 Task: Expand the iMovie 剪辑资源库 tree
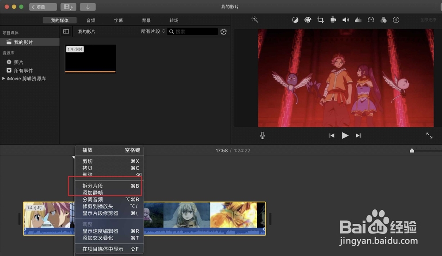pyautogui.click(x=4, y=78)
